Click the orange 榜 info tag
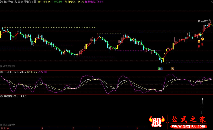The width and height of the screenshot is (213, 130). coord(173,69)
